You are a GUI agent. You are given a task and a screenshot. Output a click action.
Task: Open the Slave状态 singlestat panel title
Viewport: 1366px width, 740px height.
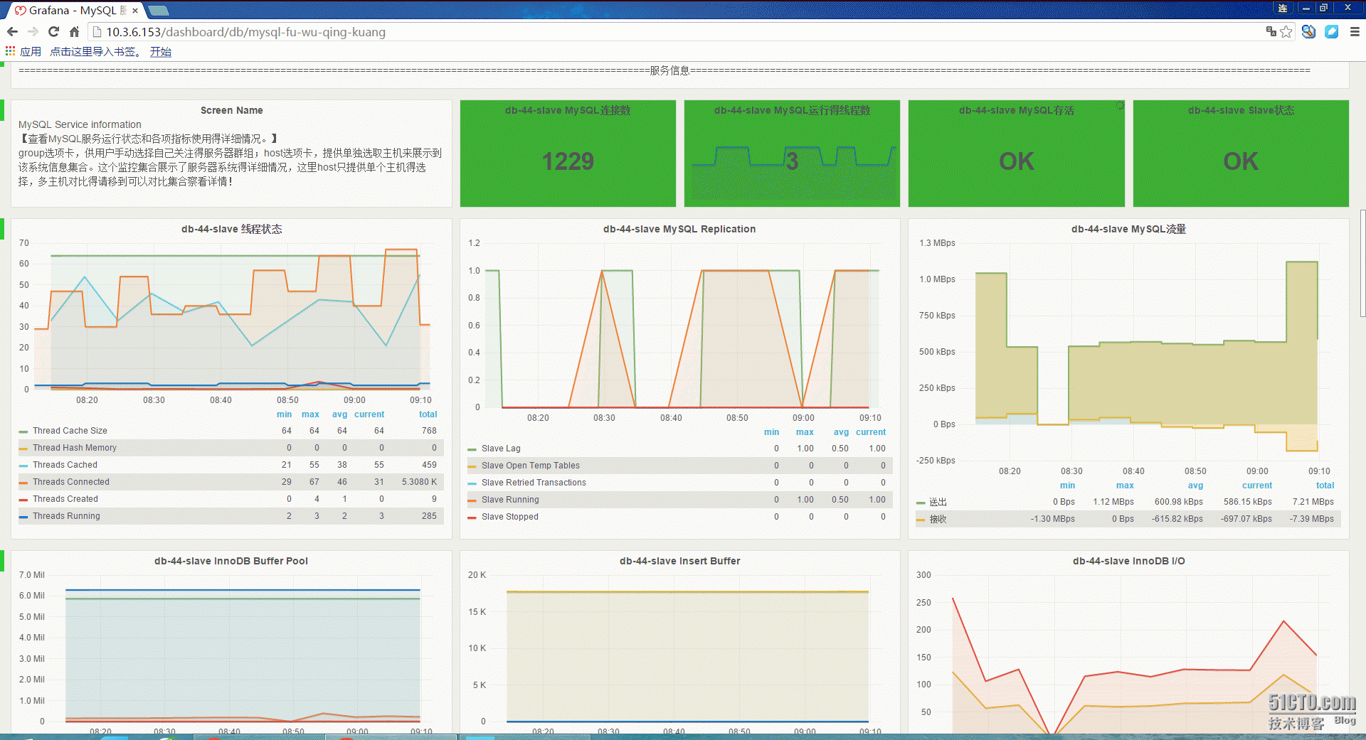tap(1241, 110)
